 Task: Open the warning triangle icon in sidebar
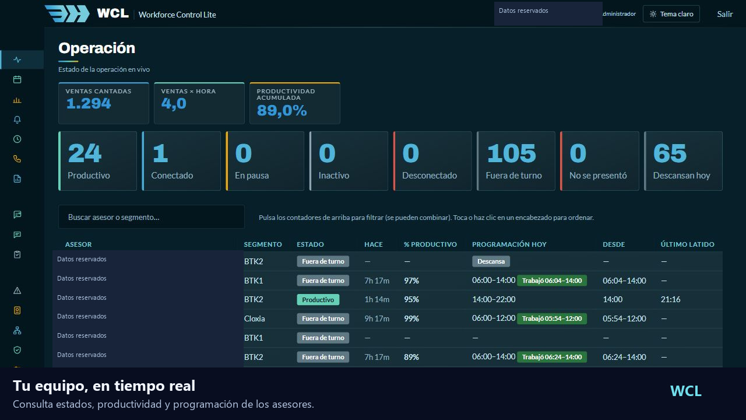point(17,290)
